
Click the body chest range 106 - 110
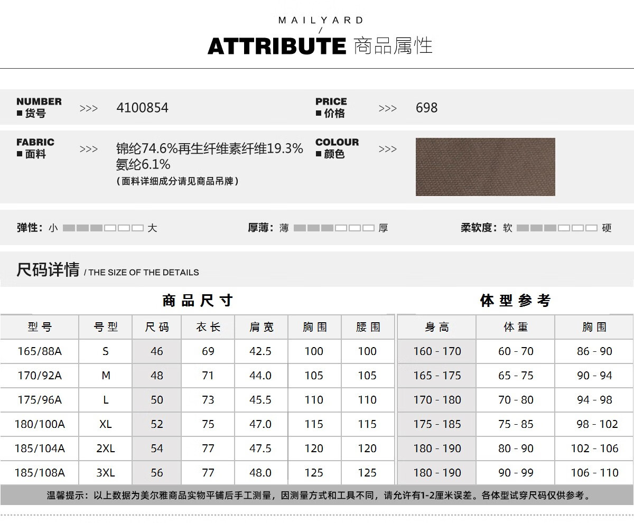(594, 473)
